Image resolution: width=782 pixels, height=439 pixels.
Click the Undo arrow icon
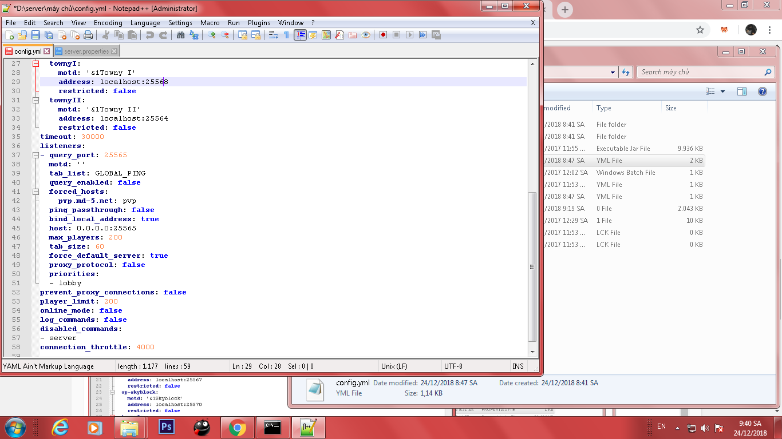149,35
